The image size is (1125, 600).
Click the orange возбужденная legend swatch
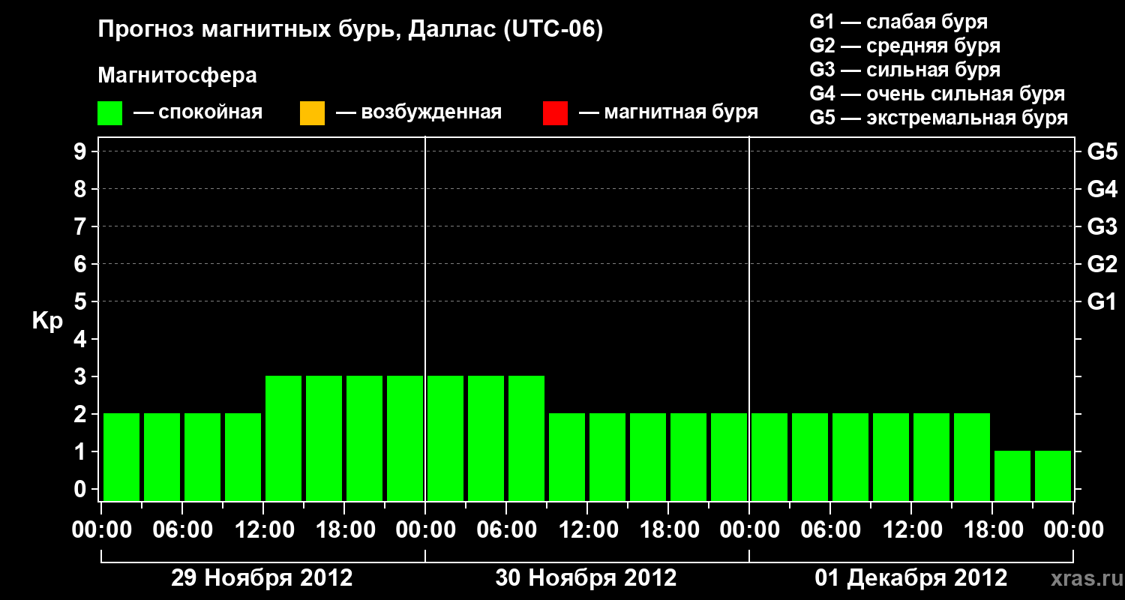coord(312,113)
